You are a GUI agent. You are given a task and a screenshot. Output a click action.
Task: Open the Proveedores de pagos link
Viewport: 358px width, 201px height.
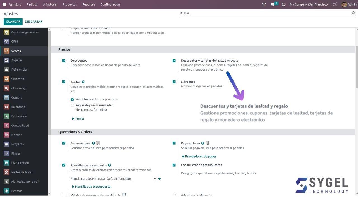pos(199,157)
